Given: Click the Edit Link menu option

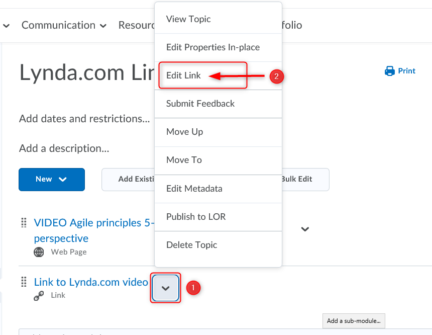Looking at the screenshot, I should click(x=184, y=75).
